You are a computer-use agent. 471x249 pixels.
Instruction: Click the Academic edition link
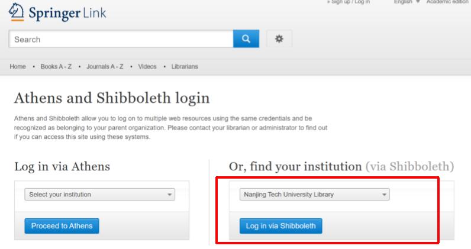[447, 2]
